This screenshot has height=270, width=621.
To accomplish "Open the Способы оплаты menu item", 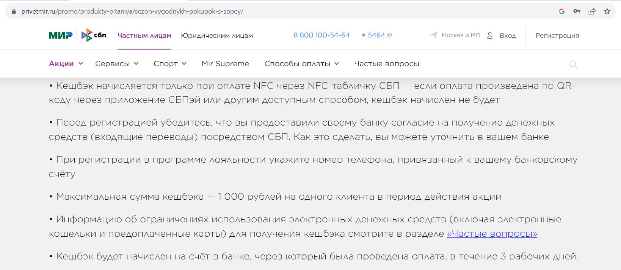I will [x=297, y=64].
